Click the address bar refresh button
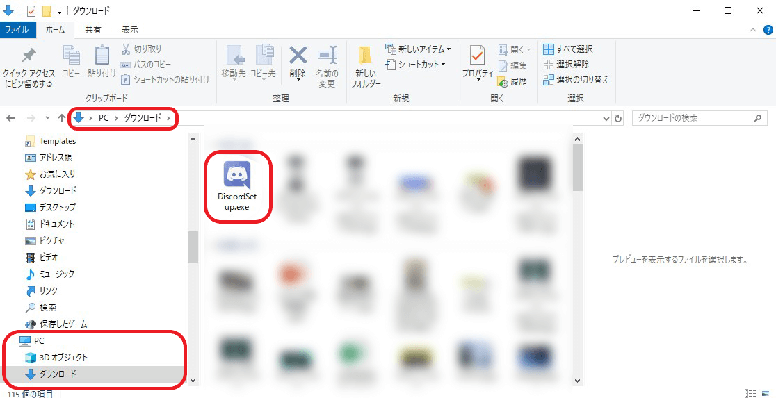776x398 pixels. pyautogui.click(x=618, y=119)
